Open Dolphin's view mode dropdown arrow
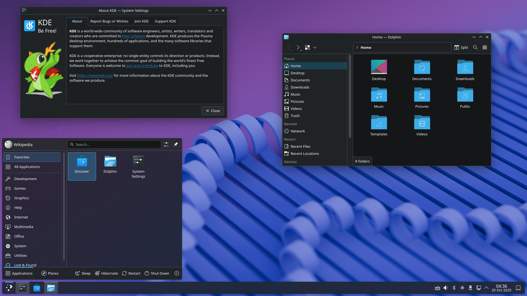 click(x=315, y=47)
